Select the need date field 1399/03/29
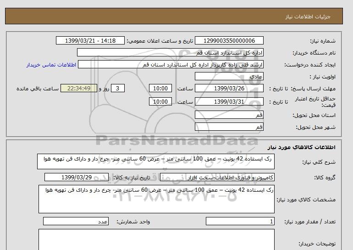The width and height of the screenshot is (353, 250). (77, 177)
